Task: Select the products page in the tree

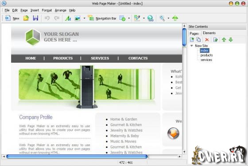Action: (x=206, y=55)
